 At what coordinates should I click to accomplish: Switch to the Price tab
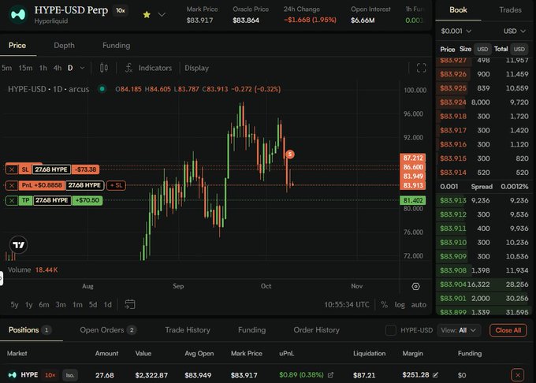click(17, 46)
